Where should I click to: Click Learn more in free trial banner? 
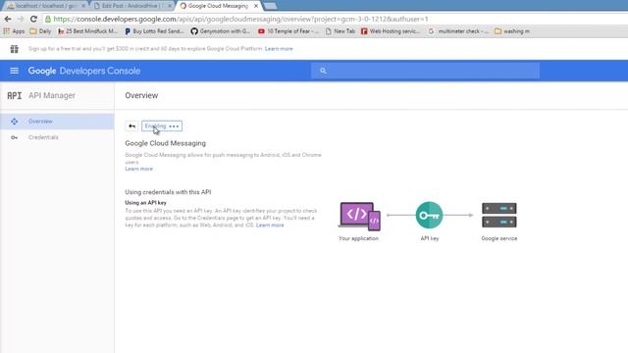coord(279,49)
